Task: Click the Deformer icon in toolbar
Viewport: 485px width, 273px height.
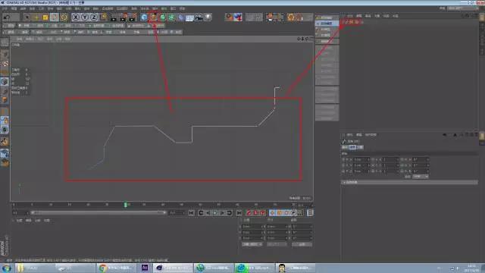Action: click(180, 17)
